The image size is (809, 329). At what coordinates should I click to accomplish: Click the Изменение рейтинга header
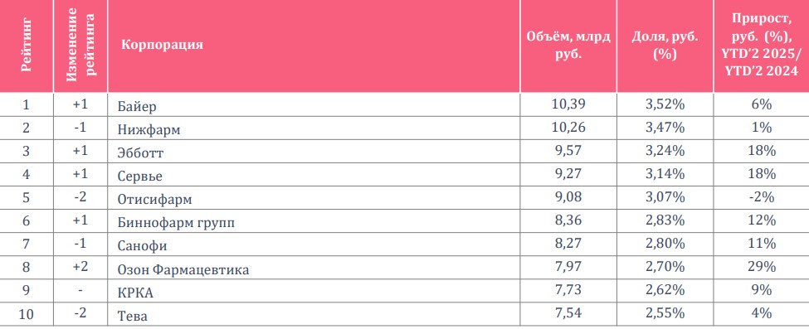[x=81, y=45]
